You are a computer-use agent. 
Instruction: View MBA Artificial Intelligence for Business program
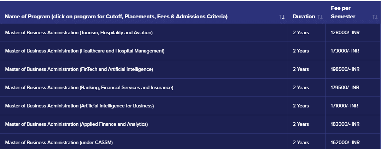tap(80, 106)
